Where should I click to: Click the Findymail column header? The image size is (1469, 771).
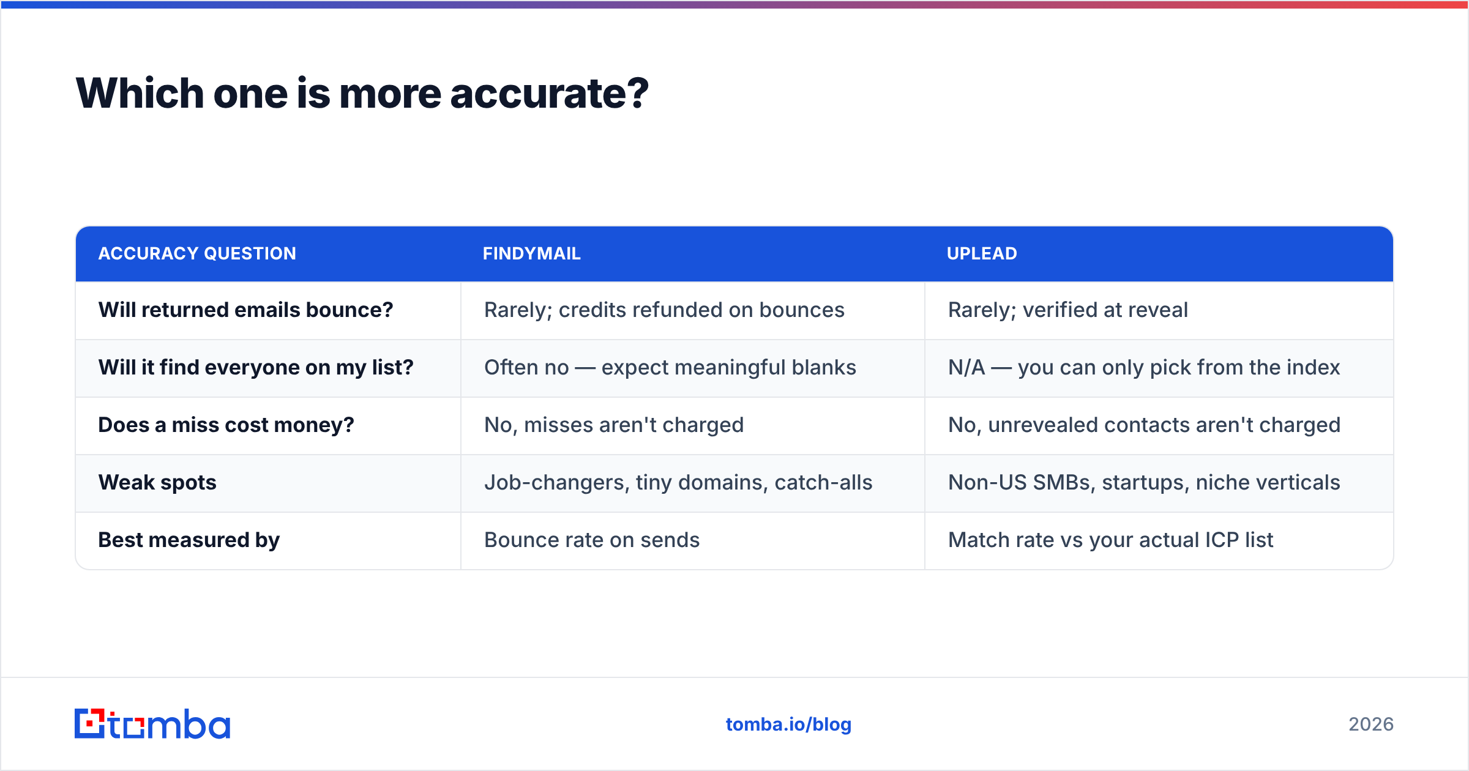(531, 253)
